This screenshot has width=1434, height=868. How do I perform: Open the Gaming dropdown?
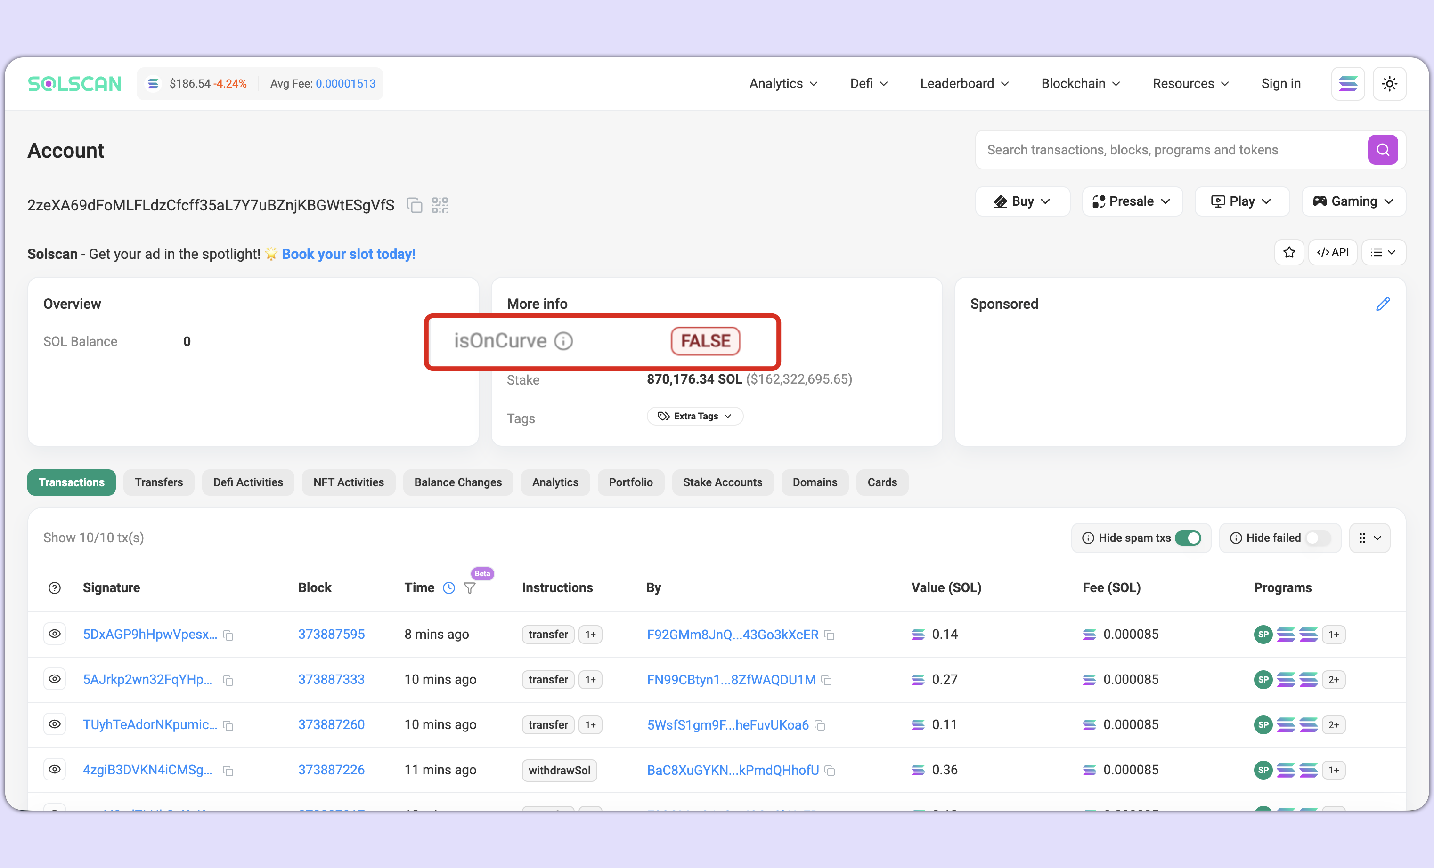pyautogui.click(x=1353, y=201)
